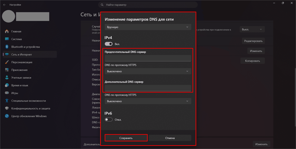The width and height of the screenshot is (296, 149).
Task: Click the Персонализация brush icon
Action: [7, 62]
